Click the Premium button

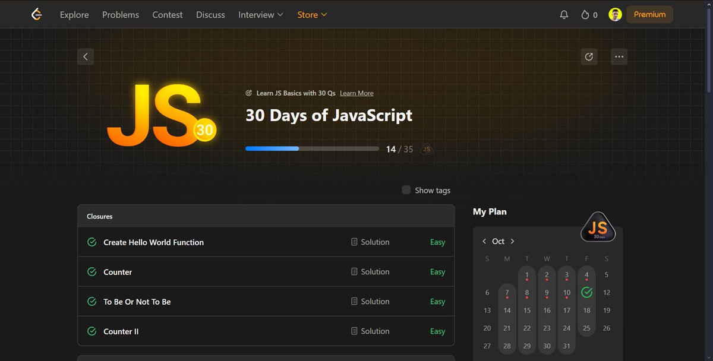pyautogui.click(x=649, y=14)
